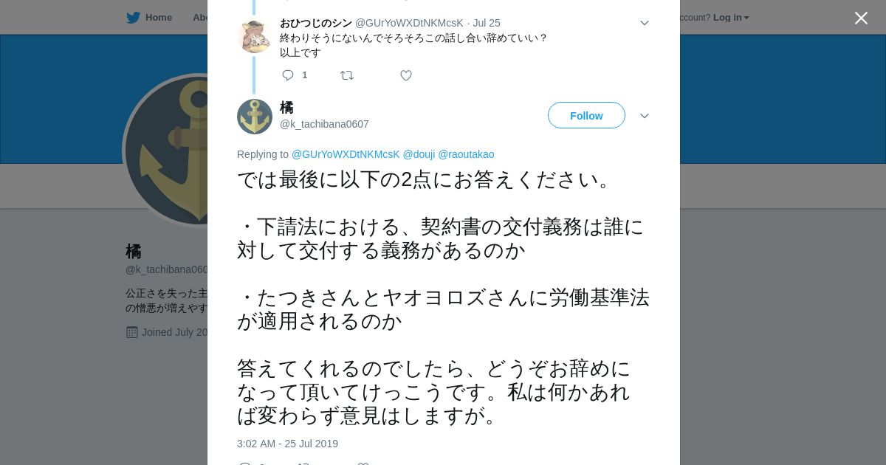
Task: Open おひつじのシン's avatar image
Action: (255, 37)
